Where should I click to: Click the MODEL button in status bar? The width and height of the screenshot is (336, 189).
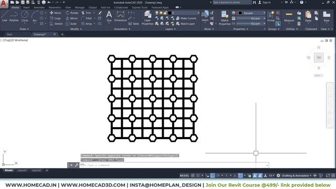coord(184,175)
